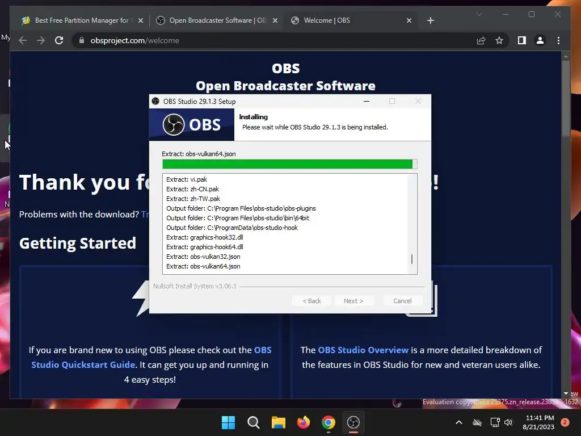Screen dimensions: 581x436
Task: Minimize the OBS Studio Setup window
Action: tap(367, 101)
